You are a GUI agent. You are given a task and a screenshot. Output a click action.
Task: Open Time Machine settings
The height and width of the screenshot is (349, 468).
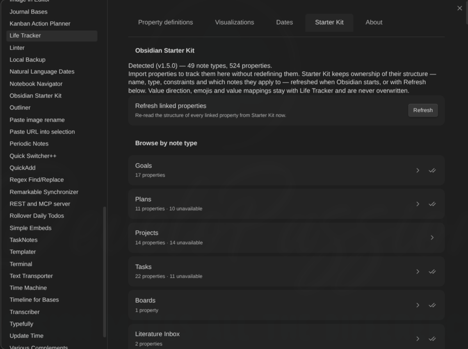[x=52, y=288]
